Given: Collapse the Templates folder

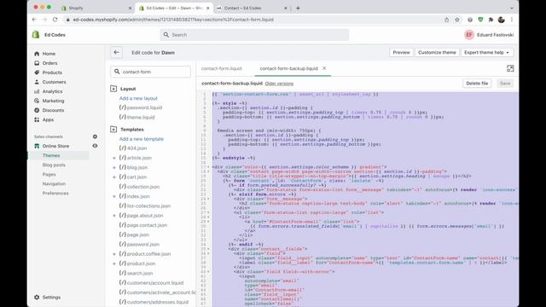Looking at the screenshot, I should (x=113, y=129).
